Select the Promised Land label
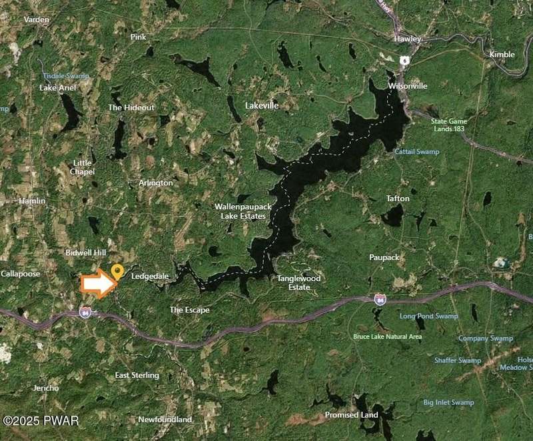Screen dimensions: 533x441 [352, 415]
